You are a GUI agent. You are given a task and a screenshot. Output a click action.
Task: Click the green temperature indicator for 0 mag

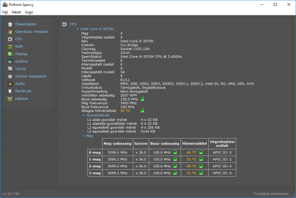201,152
